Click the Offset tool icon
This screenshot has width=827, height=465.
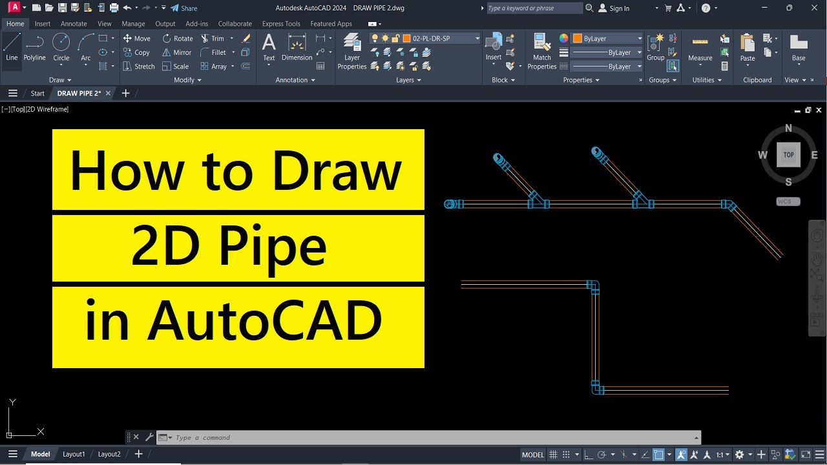pos(246,67)
